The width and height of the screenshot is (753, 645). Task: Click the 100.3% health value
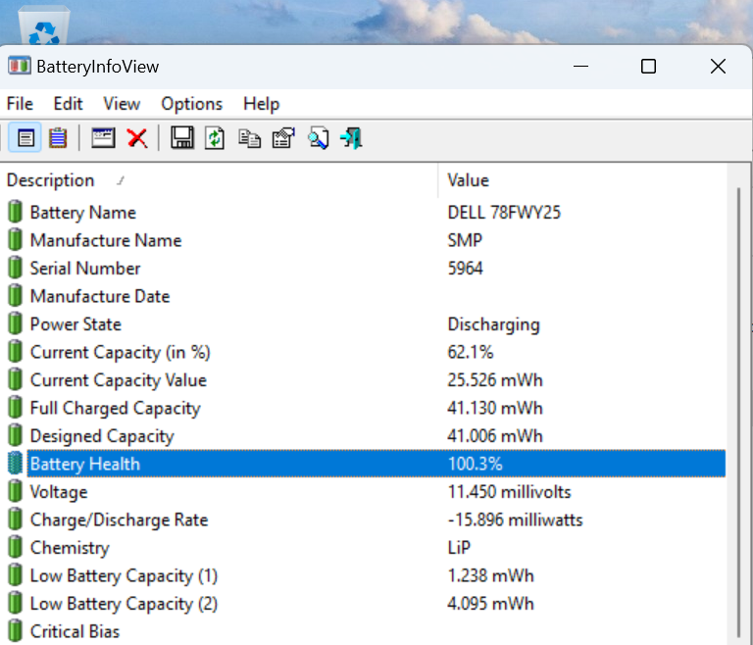click(x=475, y=464)
